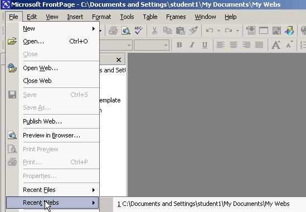Toggle Bold formatting
This screenshot has height=212, width=306.
(x=179, y=45)
